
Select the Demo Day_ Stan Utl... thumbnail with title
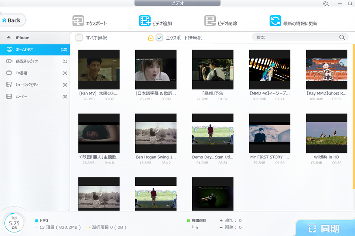click(213, 136)
